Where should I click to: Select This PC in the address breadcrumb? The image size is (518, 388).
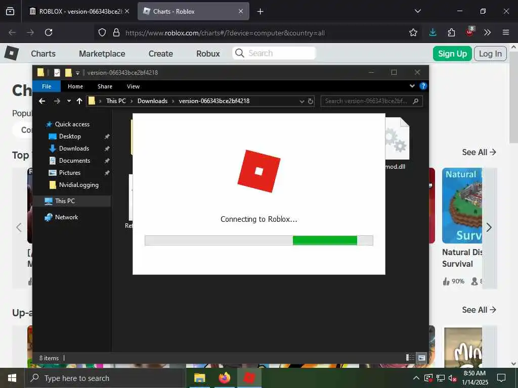click(x=116, y=101)
